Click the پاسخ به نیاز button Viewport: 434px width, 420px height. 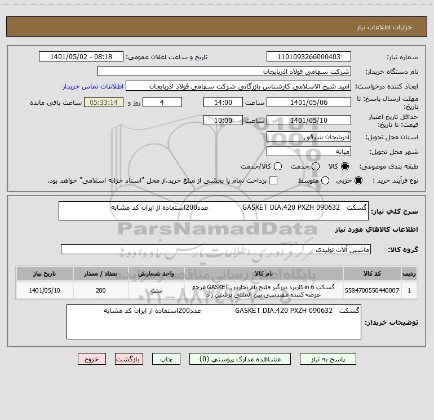point(327,359)
